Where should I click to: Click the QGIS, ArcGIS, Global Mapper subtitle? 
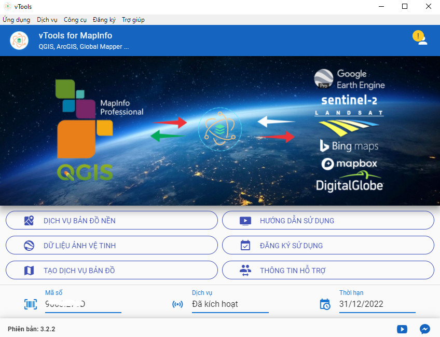coord(84,47)
